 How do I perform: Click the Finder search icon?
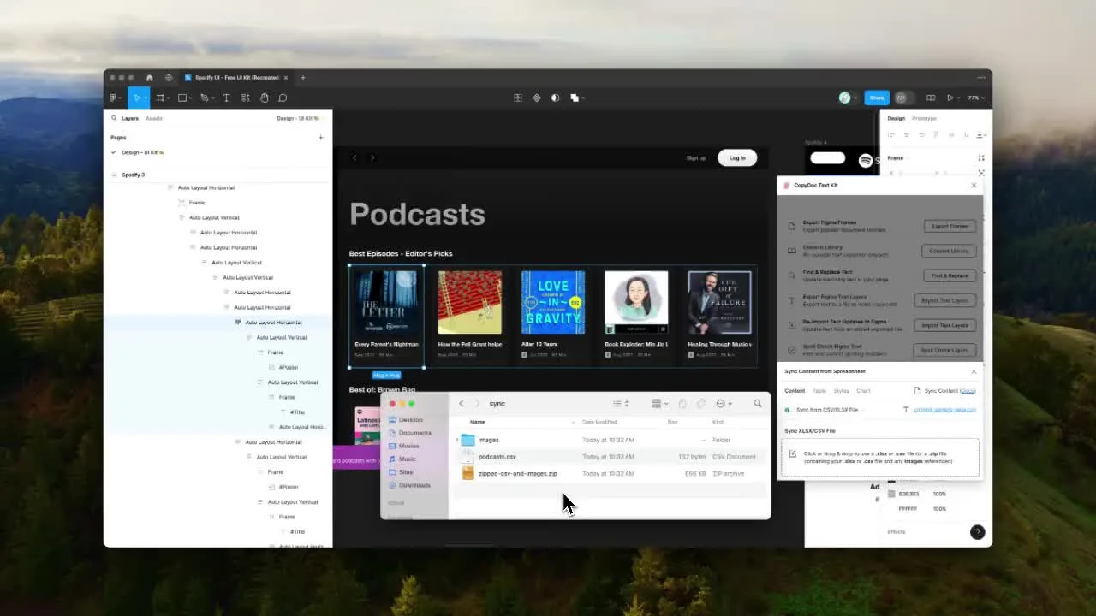point(757,404)
